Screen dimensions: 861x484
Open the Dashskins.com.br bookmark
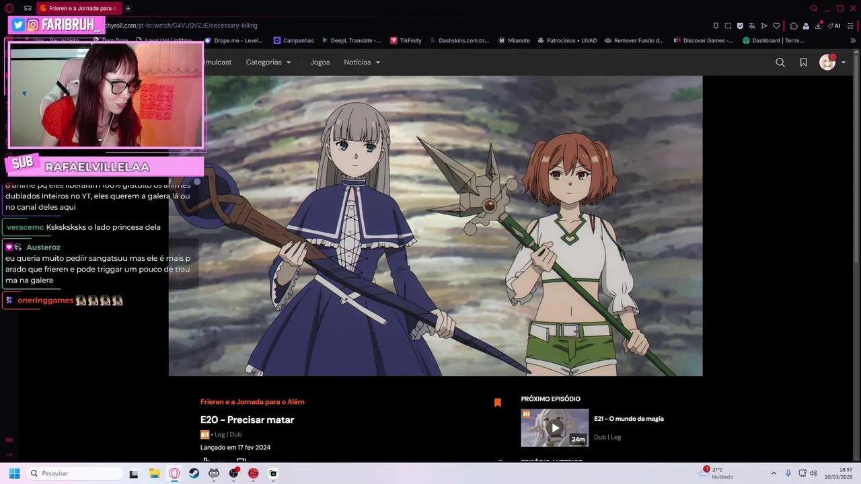[459, 40]
